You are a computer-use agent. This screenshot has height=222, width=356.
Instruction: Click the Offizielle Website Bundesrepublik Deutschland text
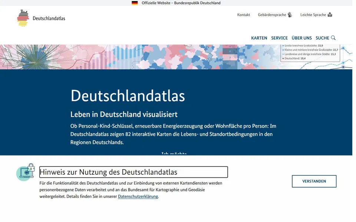[181, 3]
